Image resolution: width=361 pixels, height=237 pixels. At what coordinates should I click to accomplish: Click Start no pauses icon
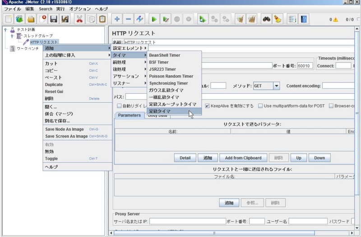click(166, 19)
